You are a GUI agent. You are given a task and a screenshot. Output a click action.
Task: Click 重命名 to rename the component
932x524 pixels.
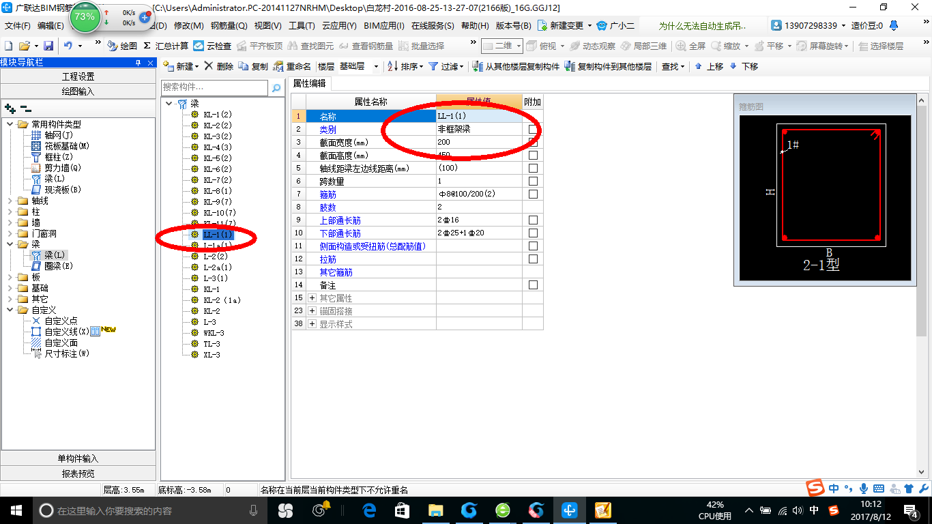tap(292, 66)
